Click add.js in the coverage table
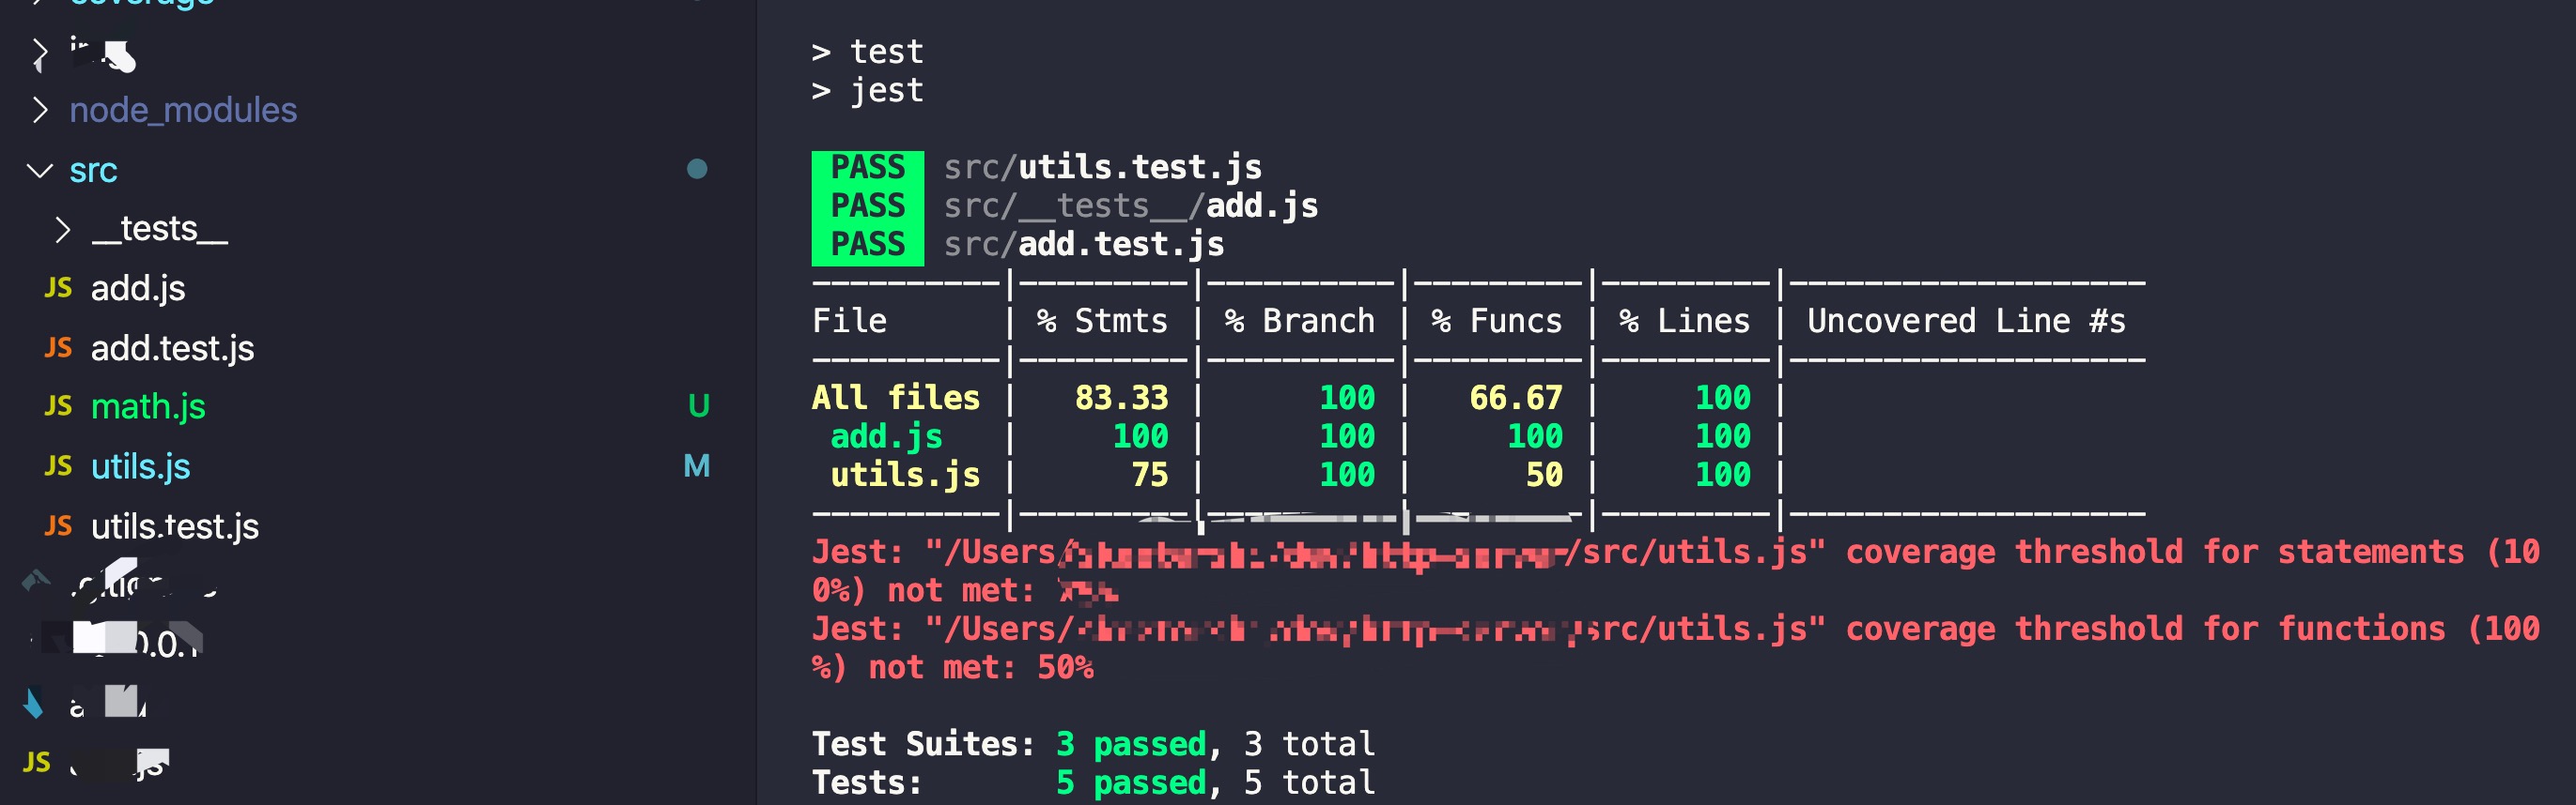Screen dimensions: 2576x805 (886, 437)
